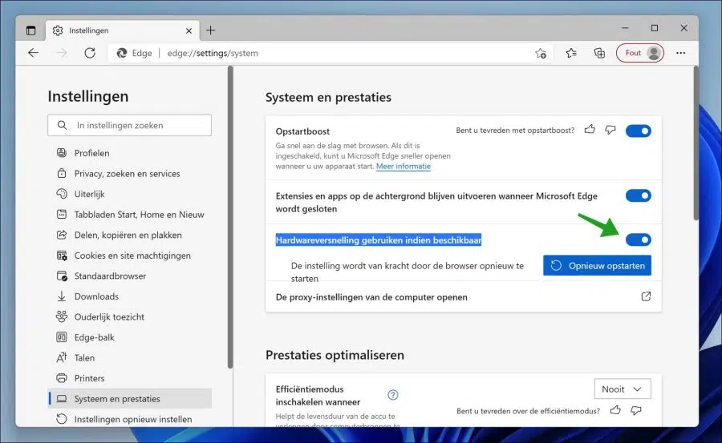This screenshot has width=722, height=443.
Task: Toggle Hardwareversnelling gebruiken switch
Action: (x=639, y=240)
